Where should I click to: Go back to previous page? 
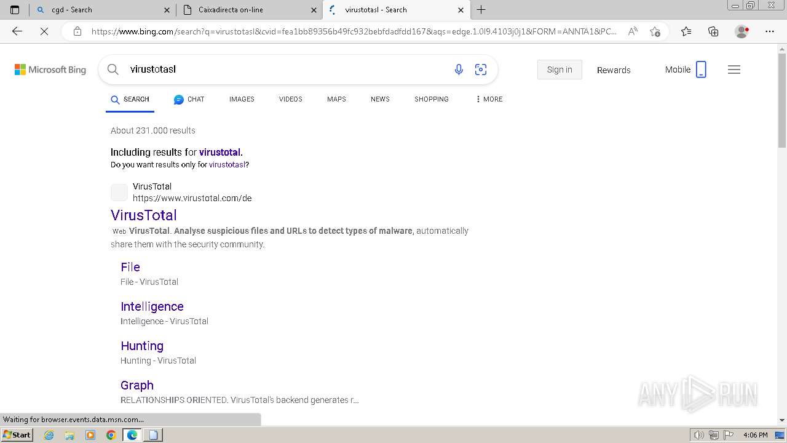coord(17,31)
